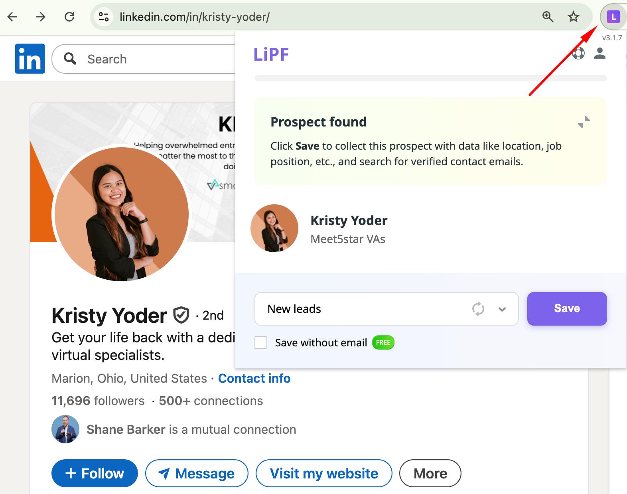Click Shane Barker's small avatar
This screenshot has height=494, width=627.
[65, 429]
